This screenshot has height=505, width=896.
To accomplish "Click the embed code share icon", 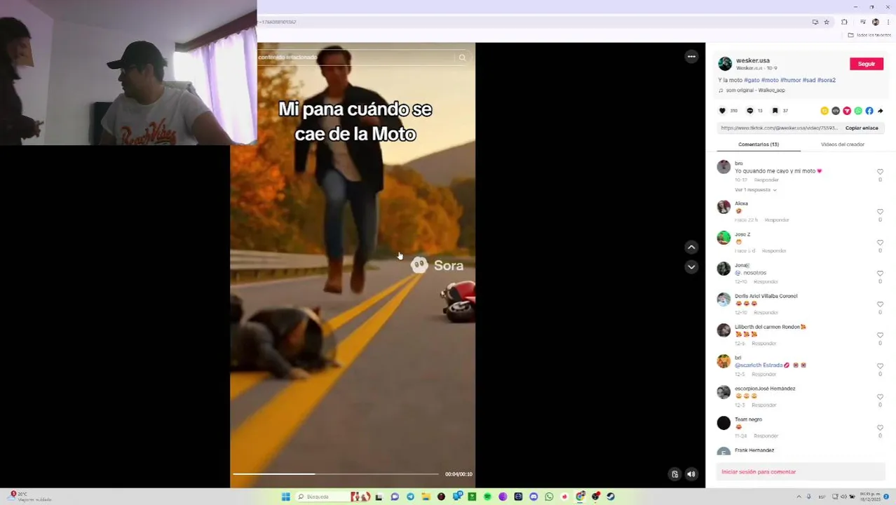I will pos(836,111).
